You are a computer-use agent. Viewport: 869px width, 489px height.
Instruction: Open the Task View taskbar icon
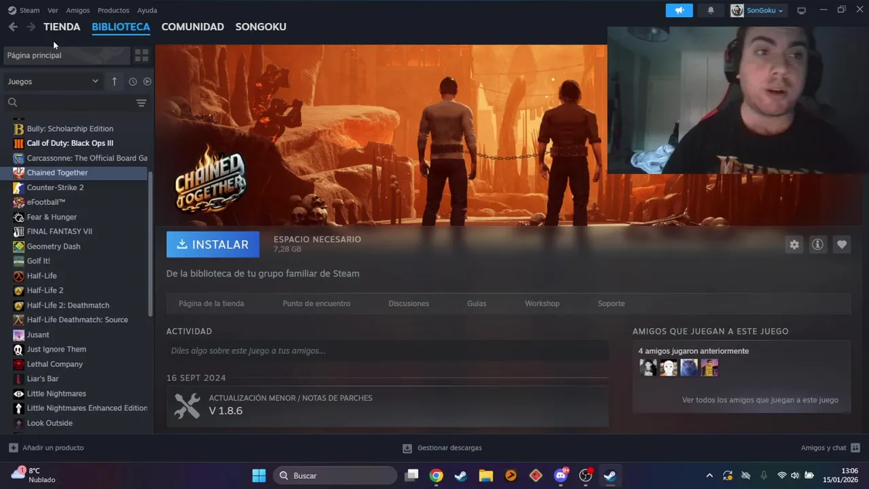411,475
